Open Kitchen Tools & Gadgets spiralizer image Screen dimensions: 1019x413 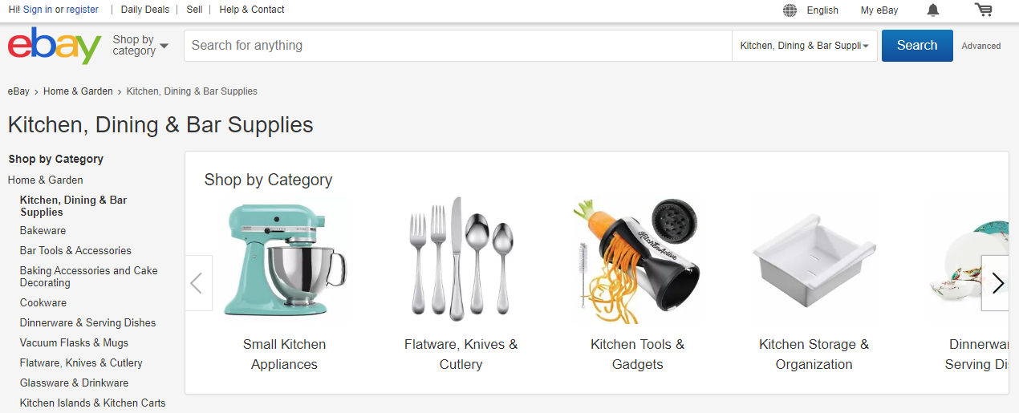(x=637, y=260)
